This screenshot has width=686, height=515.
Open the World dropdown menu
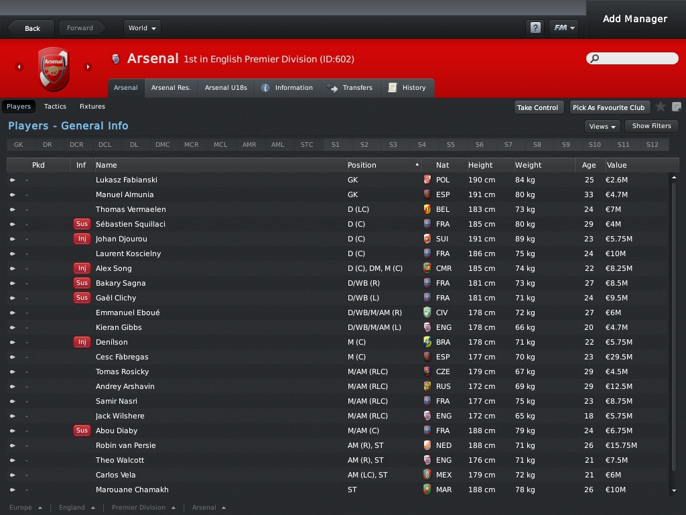(x=142, y=28)
